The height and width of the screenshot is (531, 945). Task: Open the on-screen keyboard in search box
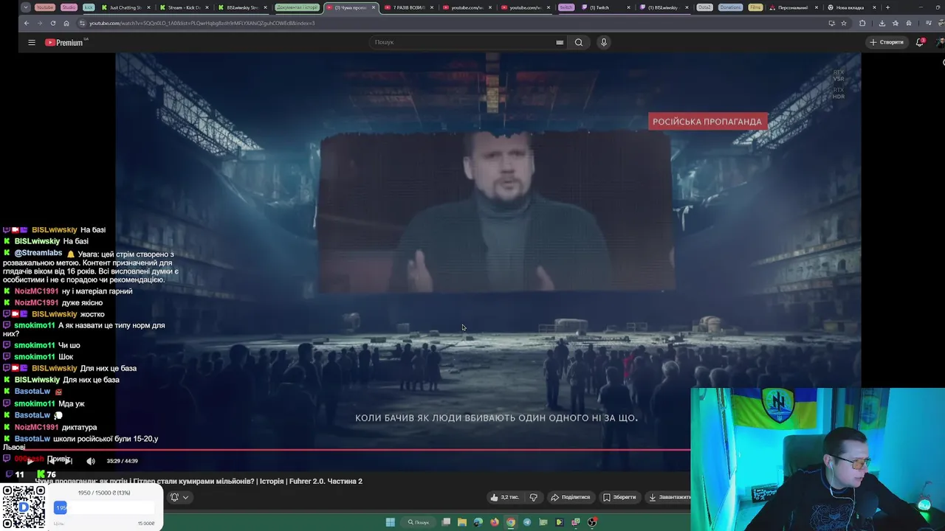tap(560, 42)
